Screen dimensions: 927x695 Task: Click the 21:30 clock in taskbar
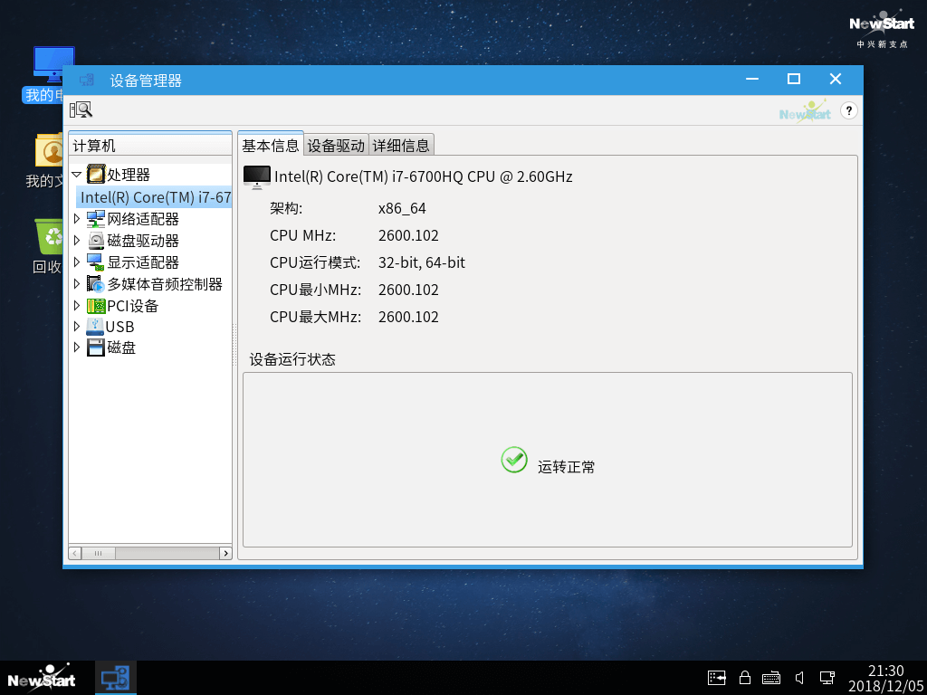tap(885, 671)
